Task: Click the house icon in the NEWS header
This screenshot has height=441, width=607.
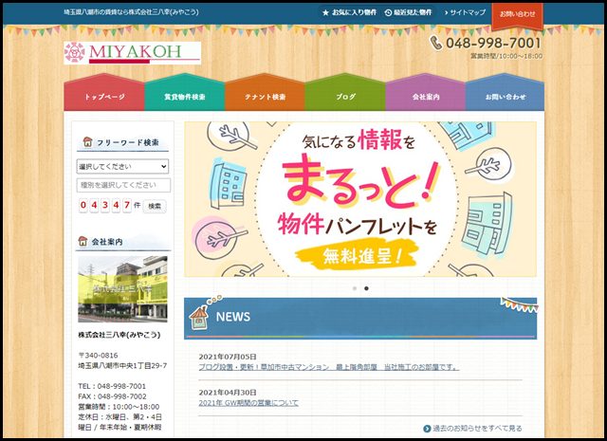Action: click(199, 317)
